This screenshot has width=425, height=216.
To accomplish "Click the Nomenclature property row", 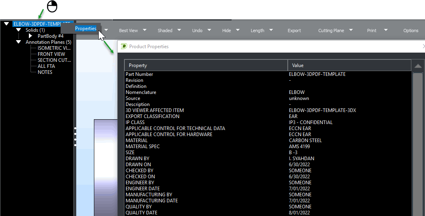I will point(268,92).
